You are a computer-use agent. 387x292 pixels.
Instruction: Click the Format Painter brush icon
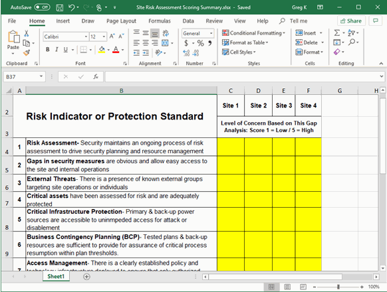pyautogui.click(x=27, y=52)
